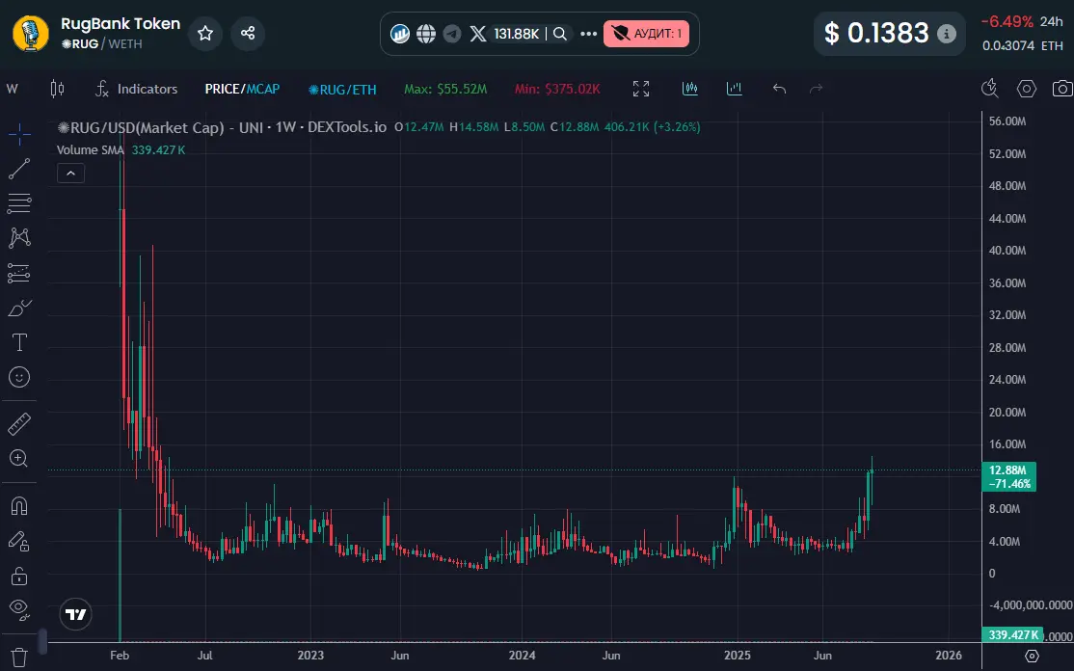Open more social links ellipsis
The image size is (1074, 671).
pyautogui.click(x=588, y=34)
